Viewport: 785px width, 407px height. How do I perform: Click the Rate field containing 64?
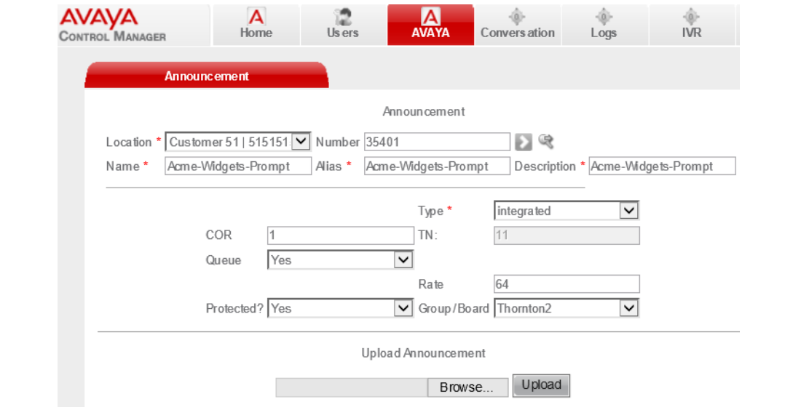point(566,284)
